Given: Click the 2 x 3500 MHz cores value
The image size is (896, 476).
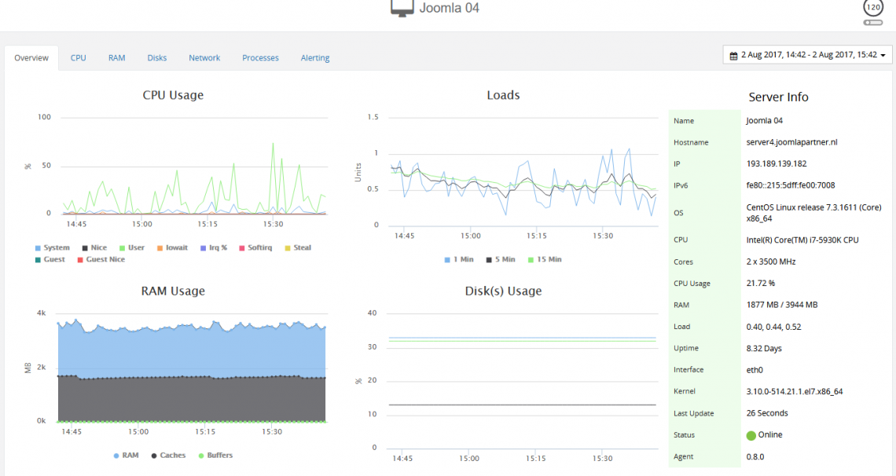Looking at the screenshot, I should tap(771, 262).
